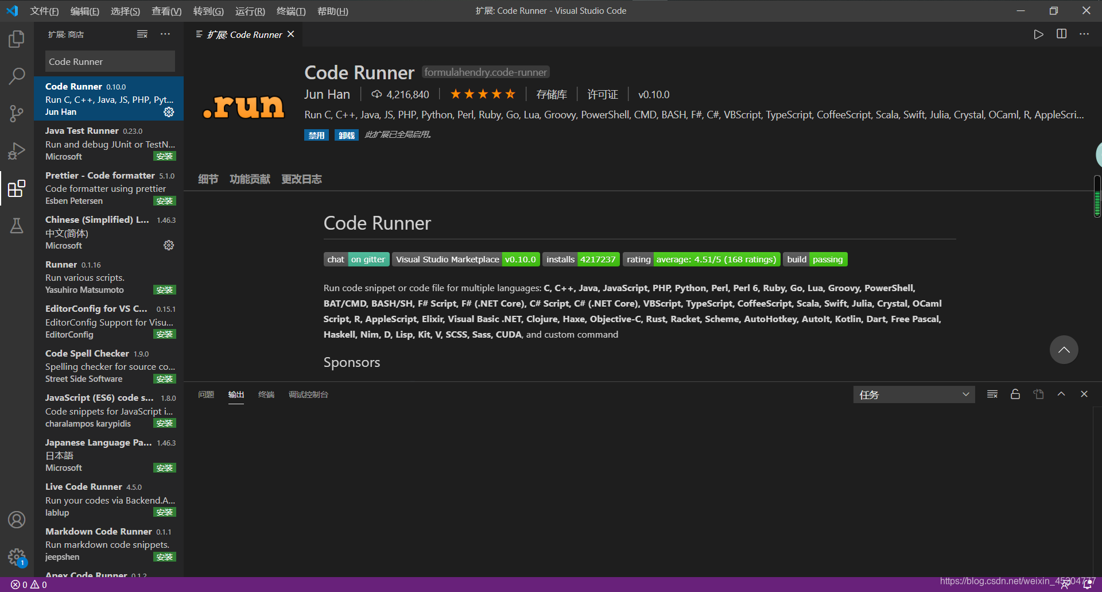The width and height of the screenshot is (1102, 592).
Task: Click the run code play icon
Action: coord(1038,34)
